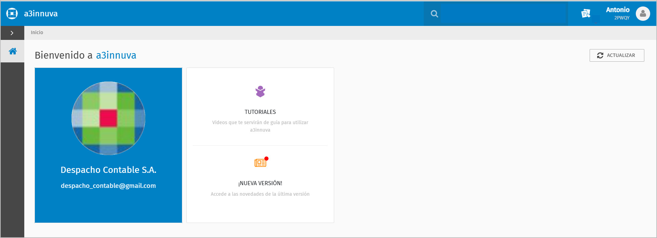Click the Nueva Versión newspaper icon

[x=261, y=162]
